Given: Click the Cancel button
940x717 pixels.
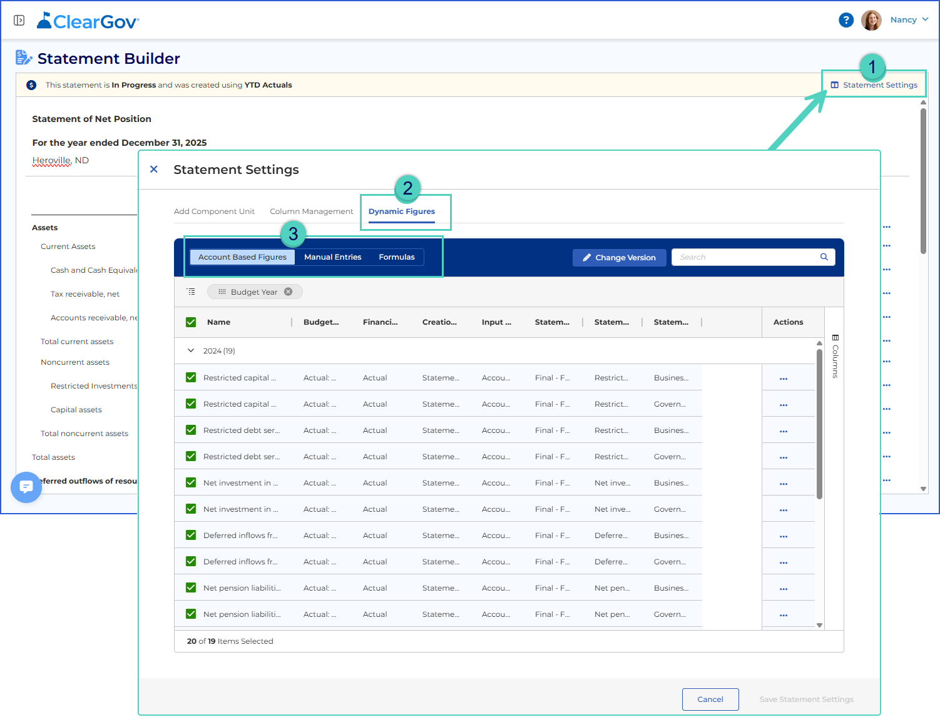Looking at the screenshot, I should pos(710,699).
